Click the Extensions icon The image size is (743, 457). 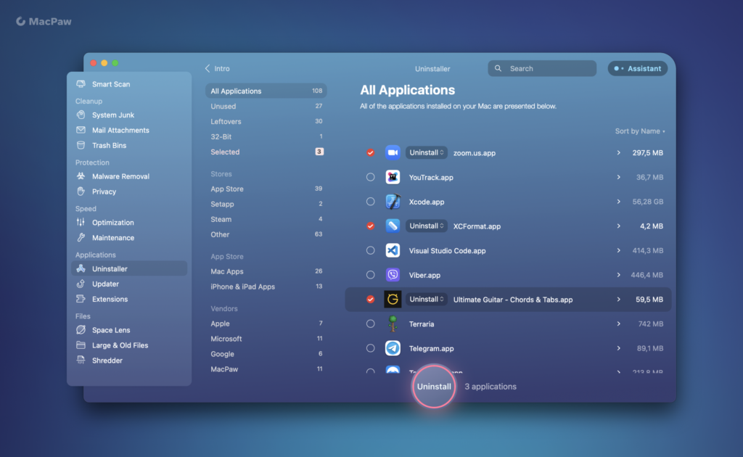pyautogui.click(x=81, y=299)
